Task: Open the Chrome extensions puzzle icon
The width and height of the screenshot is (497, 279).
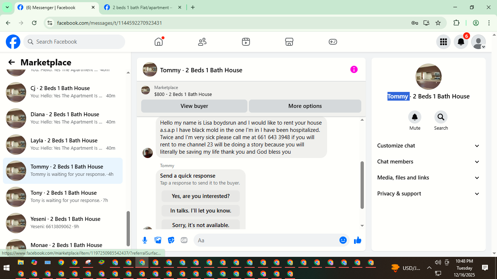Action: [x=456, y=23]
